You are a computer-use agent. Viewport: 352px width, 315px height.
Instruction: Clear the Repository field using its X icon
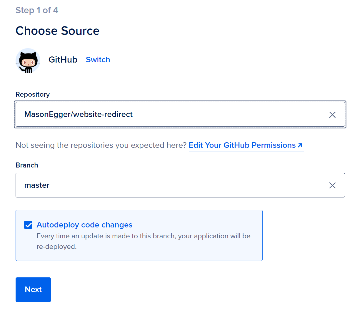pyautogui.click(x=332, y=115)
